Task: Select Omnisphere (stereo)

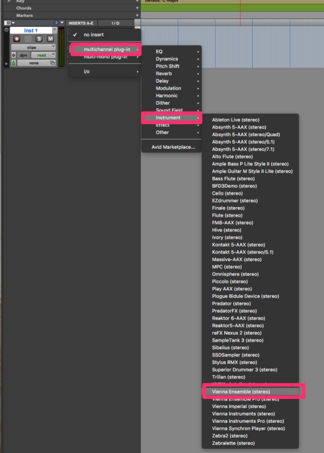Action: pos(250,274)
